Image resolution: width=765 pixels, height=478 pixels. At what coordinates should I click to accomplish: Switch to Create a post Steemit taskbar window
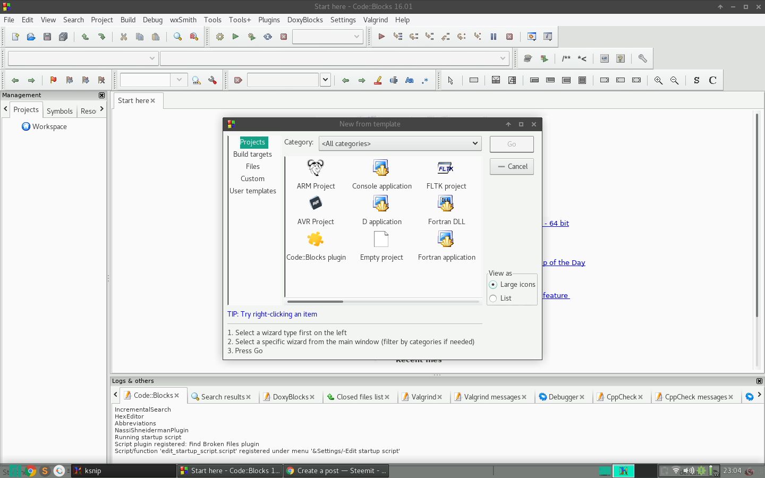point(336,471)
